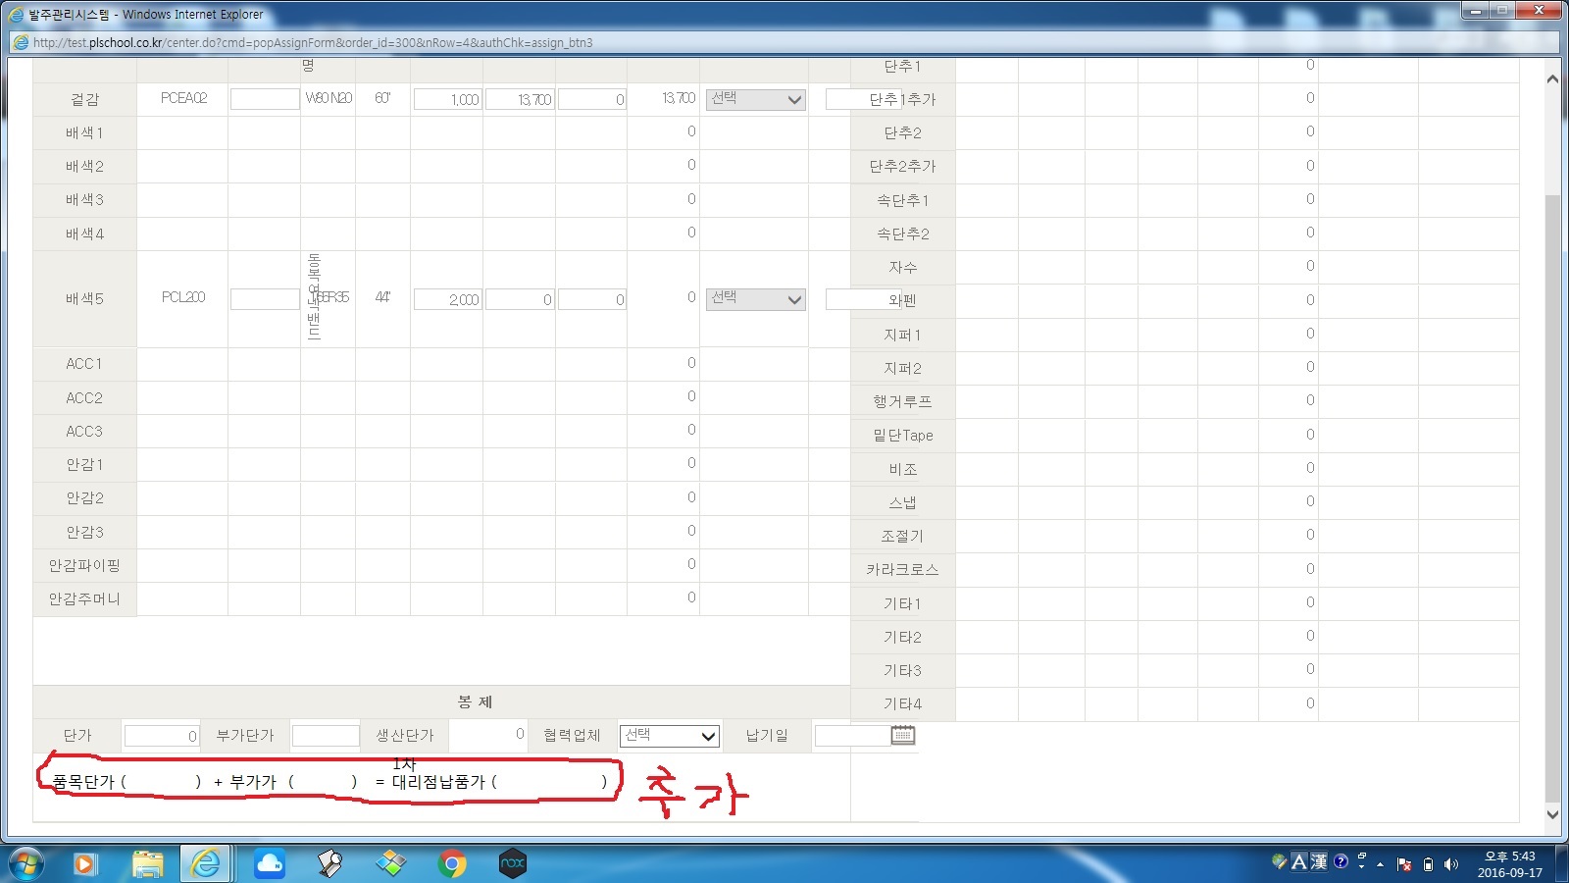
Task: Click the scrollbar up arrow button
Action: [1552, 79]
